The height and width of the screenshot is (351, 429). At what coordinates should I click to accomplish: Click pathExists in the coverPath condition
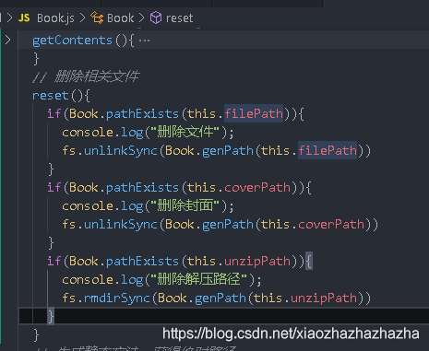142,187
